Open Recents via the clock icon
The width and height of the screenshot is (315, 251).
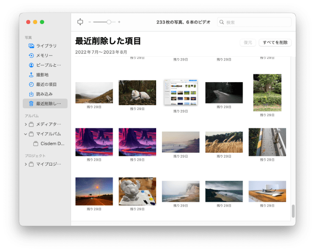point(31,84)
